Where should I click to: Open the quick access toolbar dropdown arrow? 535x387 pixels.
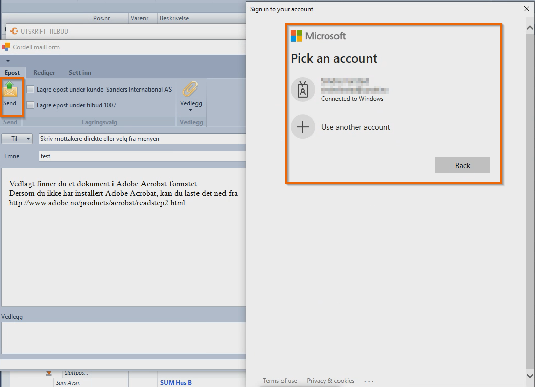[8, 61]
